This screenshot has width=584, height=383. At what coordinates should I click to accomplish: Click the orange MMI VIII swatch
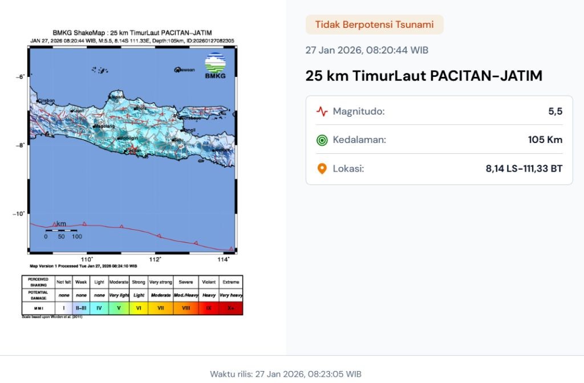click(x=186, y=307)
